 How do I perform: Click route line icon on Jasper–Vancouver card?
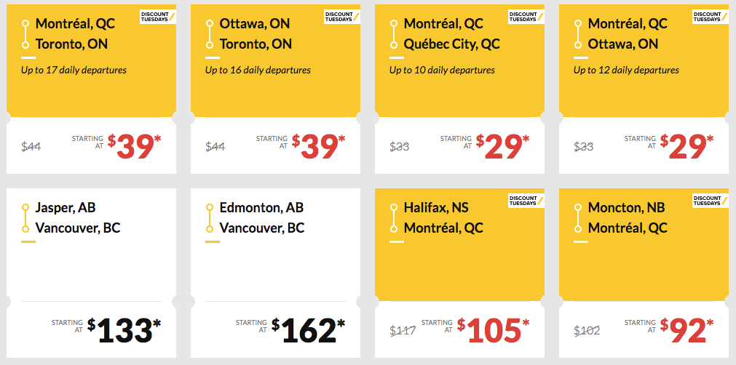(25, 217)
